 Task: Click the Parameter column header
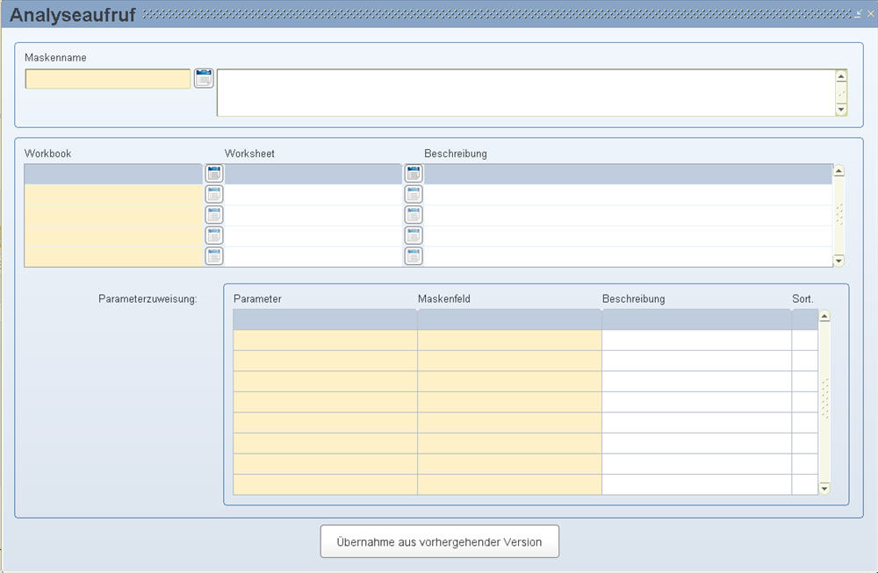click(257, 299)
